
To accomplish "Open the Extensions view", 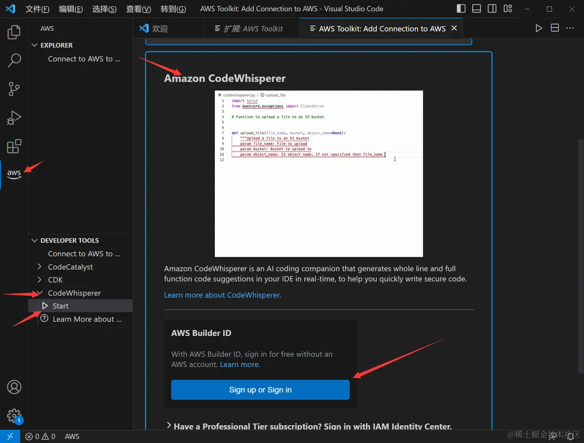I will click(x=14, y=146).
